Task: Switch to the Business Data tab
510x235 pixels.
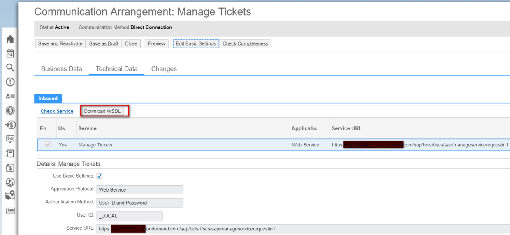Action: coord(61,69)
